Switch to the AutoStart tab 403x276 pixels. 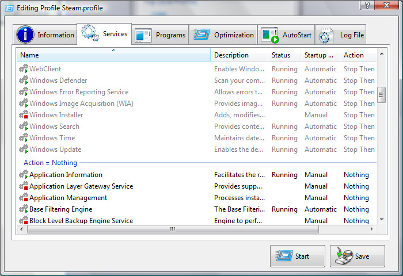[x=286, y=35]
